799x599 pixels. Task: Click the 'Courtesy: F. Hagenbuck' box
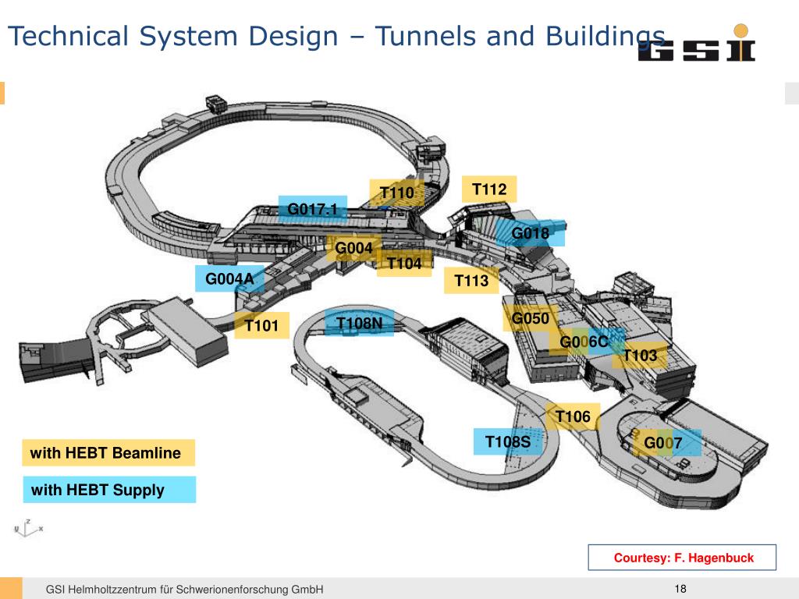point(682,557)
